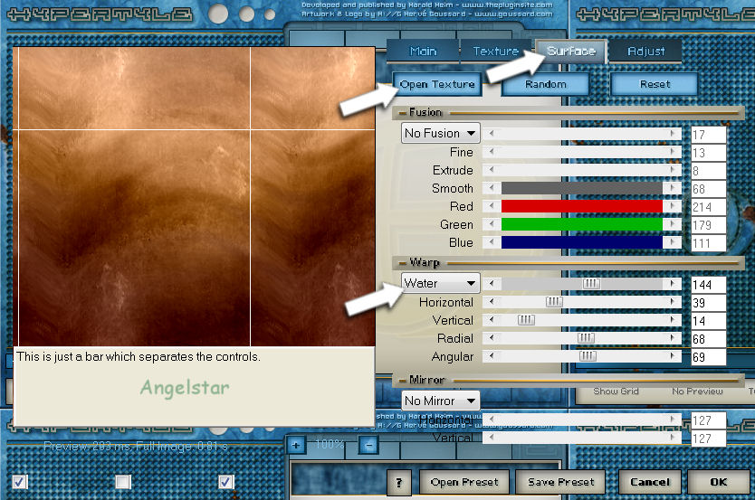Screen dimensions: 755x500
Task: Open the Water warp type dropdown
Action: point(441,283)
